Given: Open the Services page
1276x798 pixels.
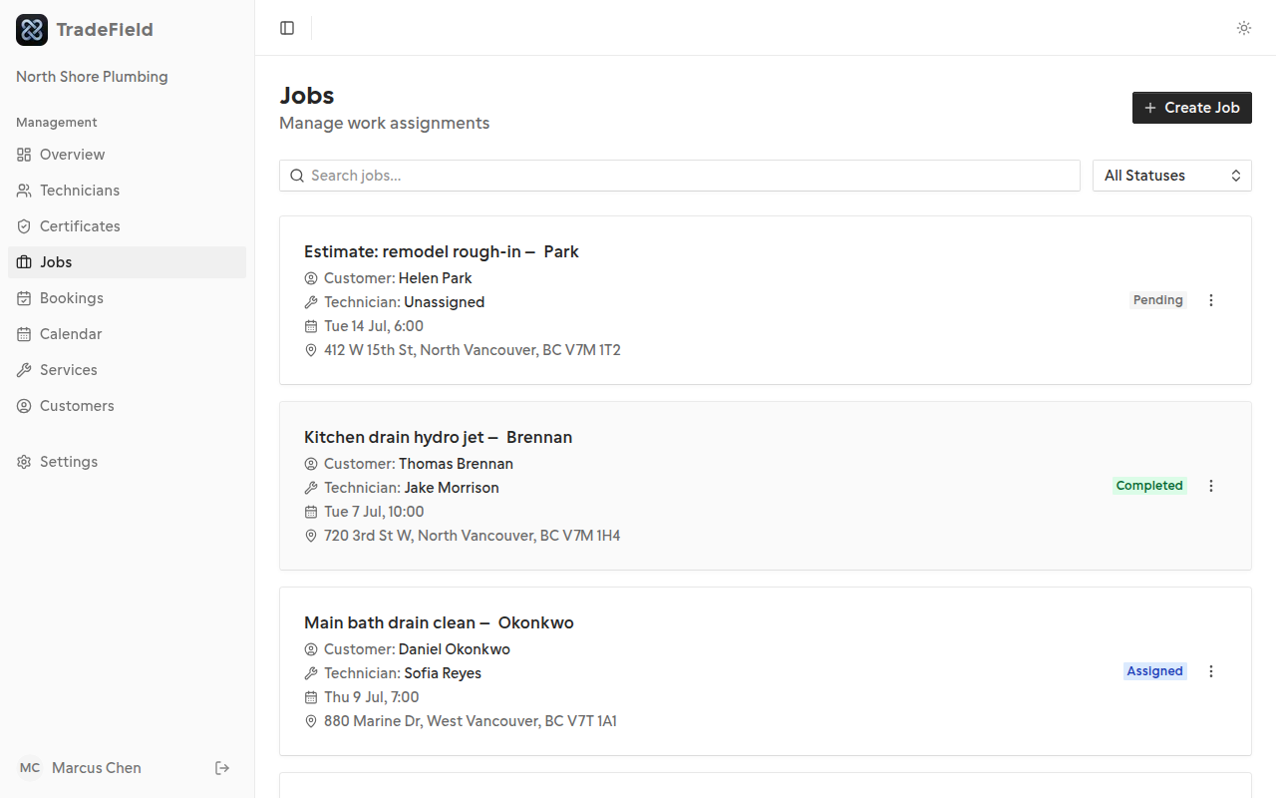Looking at the screenshot, I should [x=127, y=370].
